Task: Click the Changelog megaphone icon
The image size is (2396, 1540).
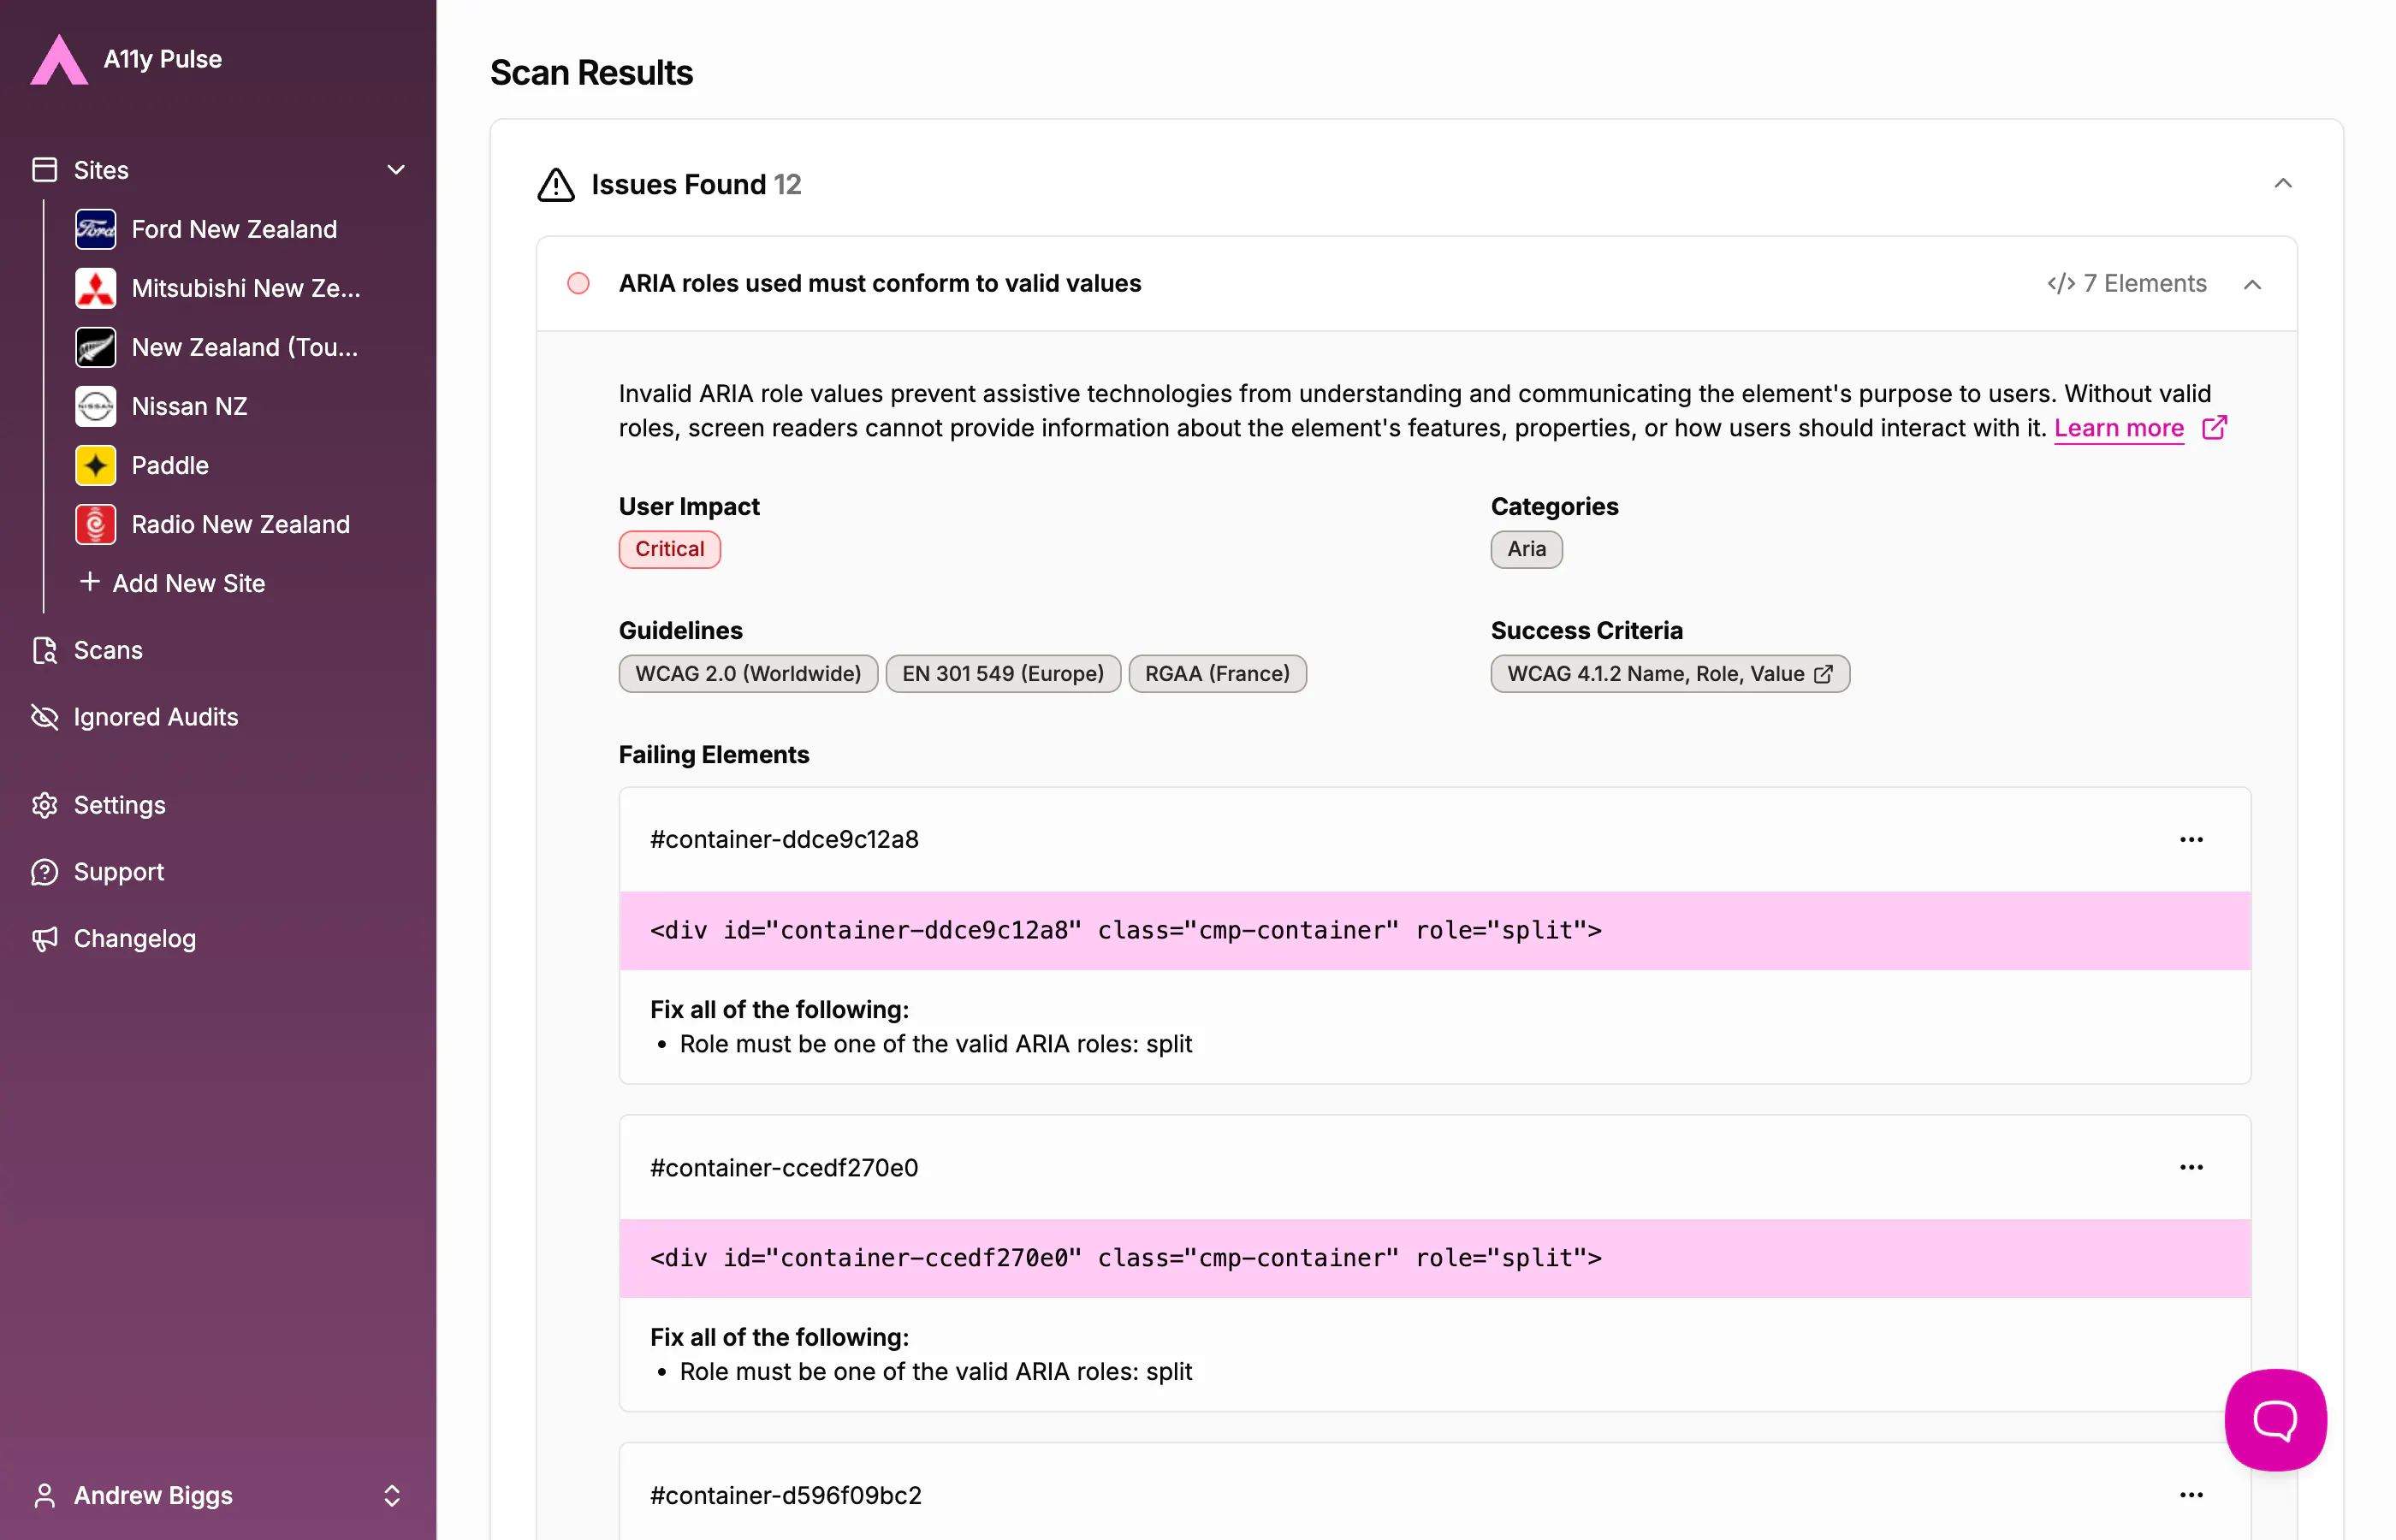Action: pyautogui.click(x=45, y=939)
